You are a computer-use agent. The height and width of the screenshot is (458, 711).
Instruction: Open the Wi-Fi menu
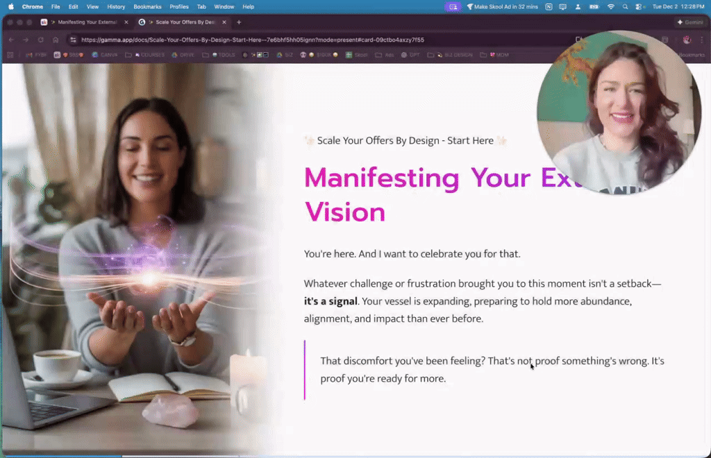(x=611, y=7)
